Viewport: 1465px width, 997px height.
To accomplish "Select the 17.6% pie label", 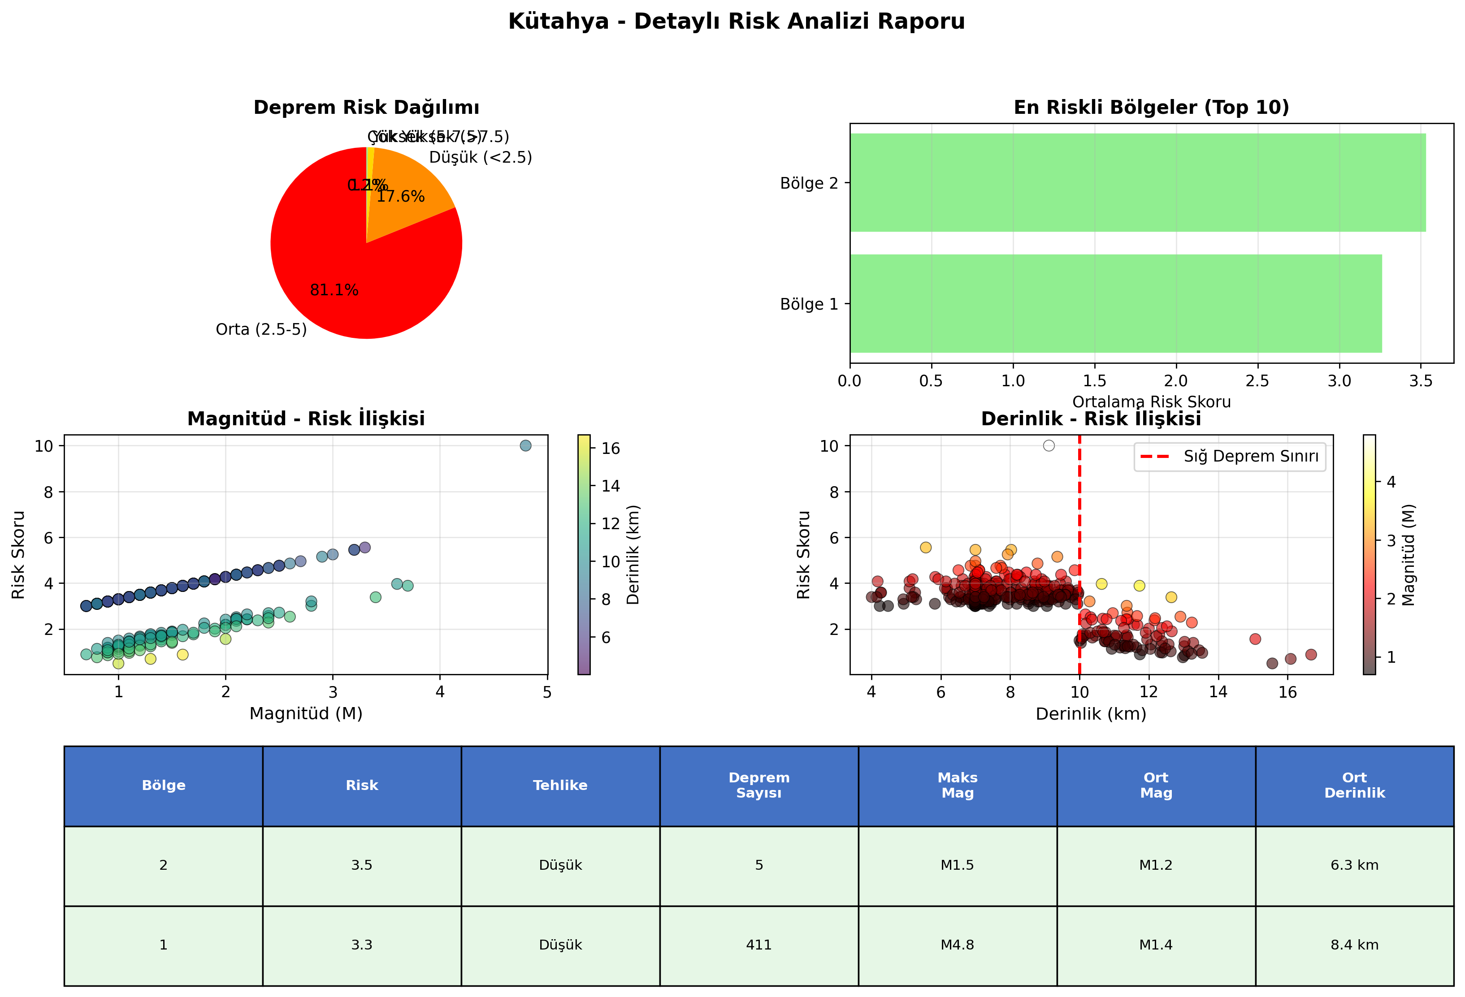I will pyautogui.click(x=400, y=197).
